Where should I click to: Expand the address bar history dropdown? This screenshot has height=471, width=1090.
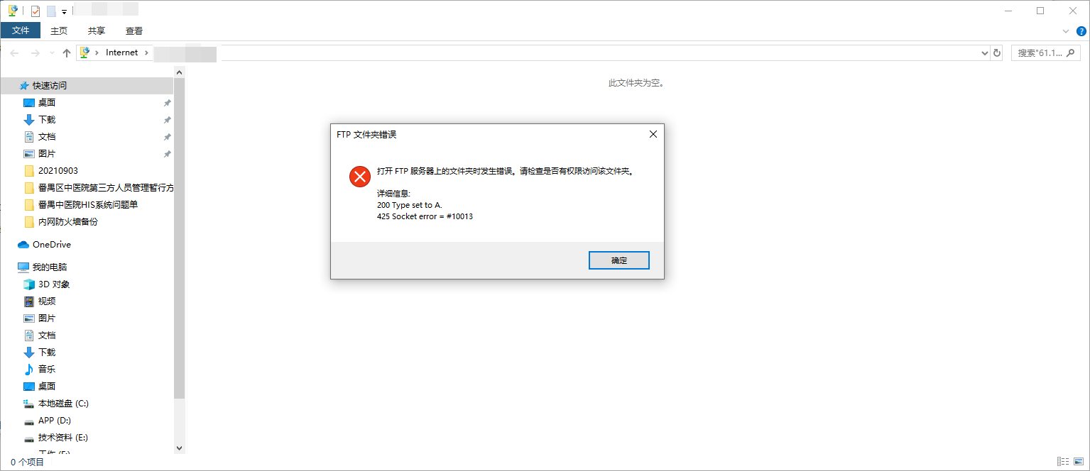[x=984, y=52]
